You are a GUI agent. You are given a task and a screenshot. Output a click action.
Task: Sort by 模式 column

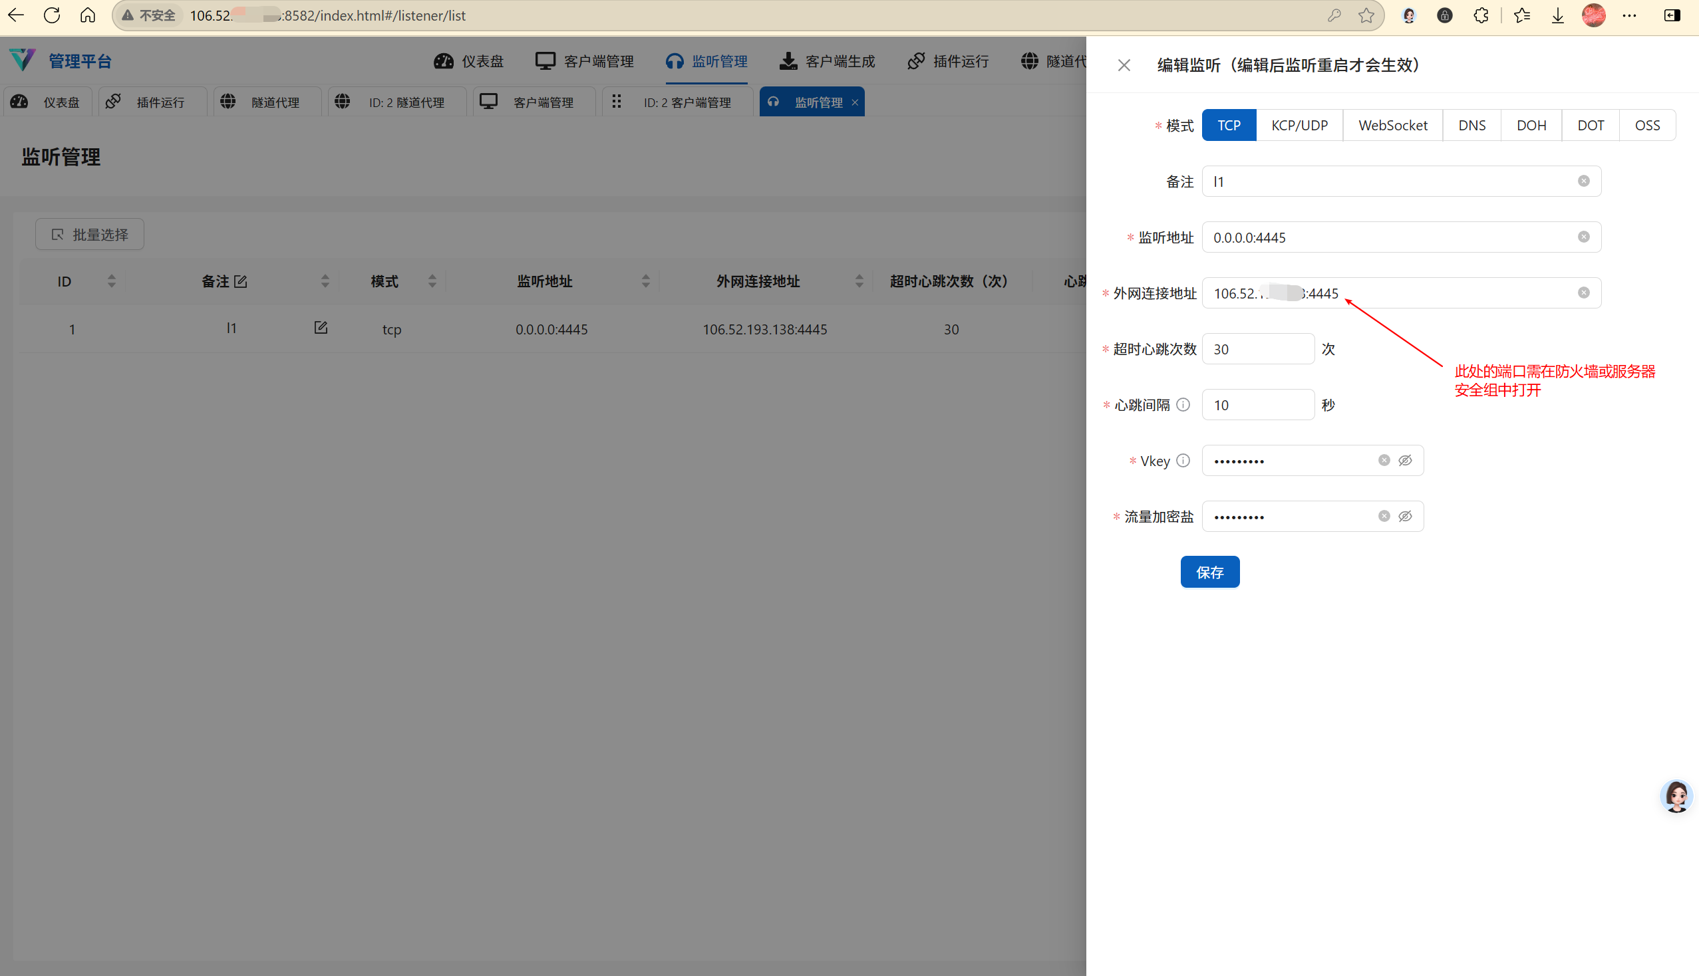(432, 281)
